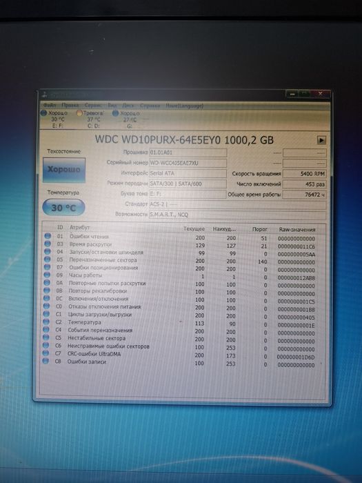Click the Прошивка field 01.01A01
This screenshot has width=362, height=483.
(x=188, y=152)
